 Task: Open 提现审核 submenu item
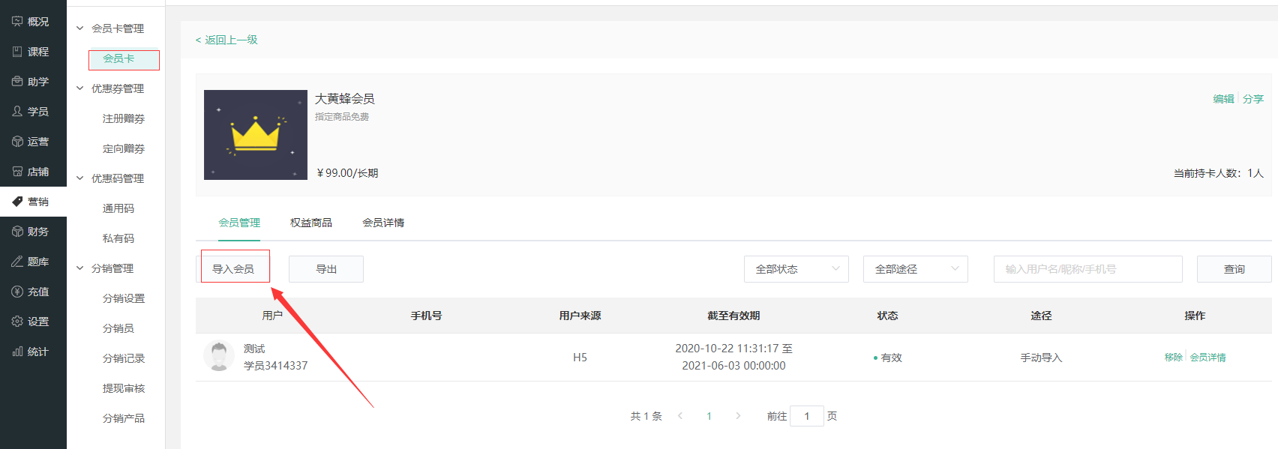[124, 388]
